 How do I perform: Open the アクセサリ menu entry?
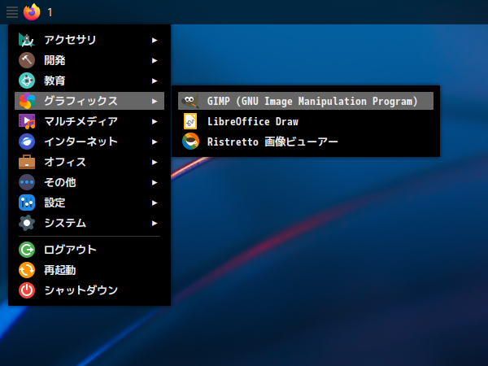[x=89, y=40]
